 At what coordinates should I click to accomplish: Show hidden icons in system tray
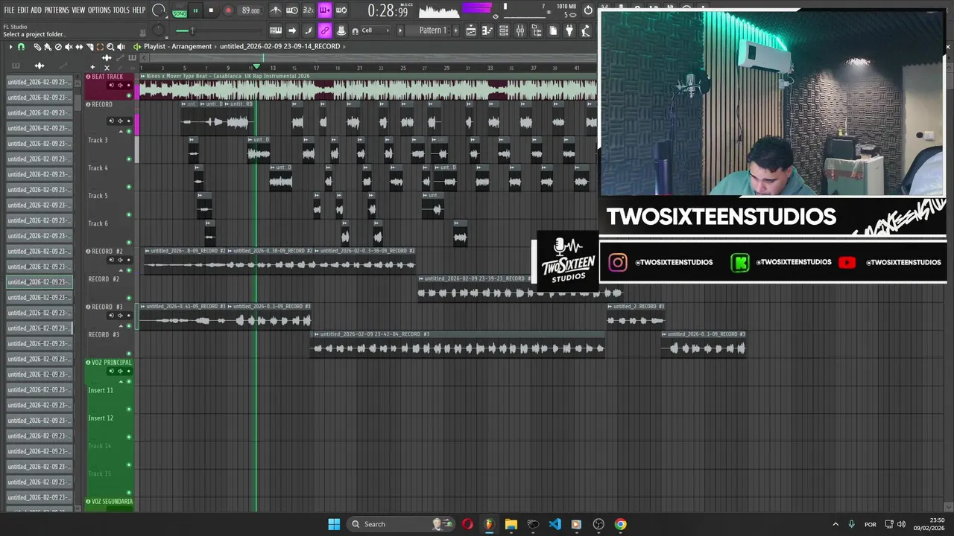pyautogui.click(x=835, y=524)
